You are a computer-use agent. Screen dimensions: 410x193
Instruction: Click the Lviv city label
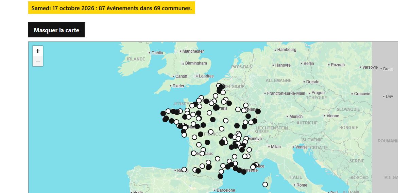[389, 96]
